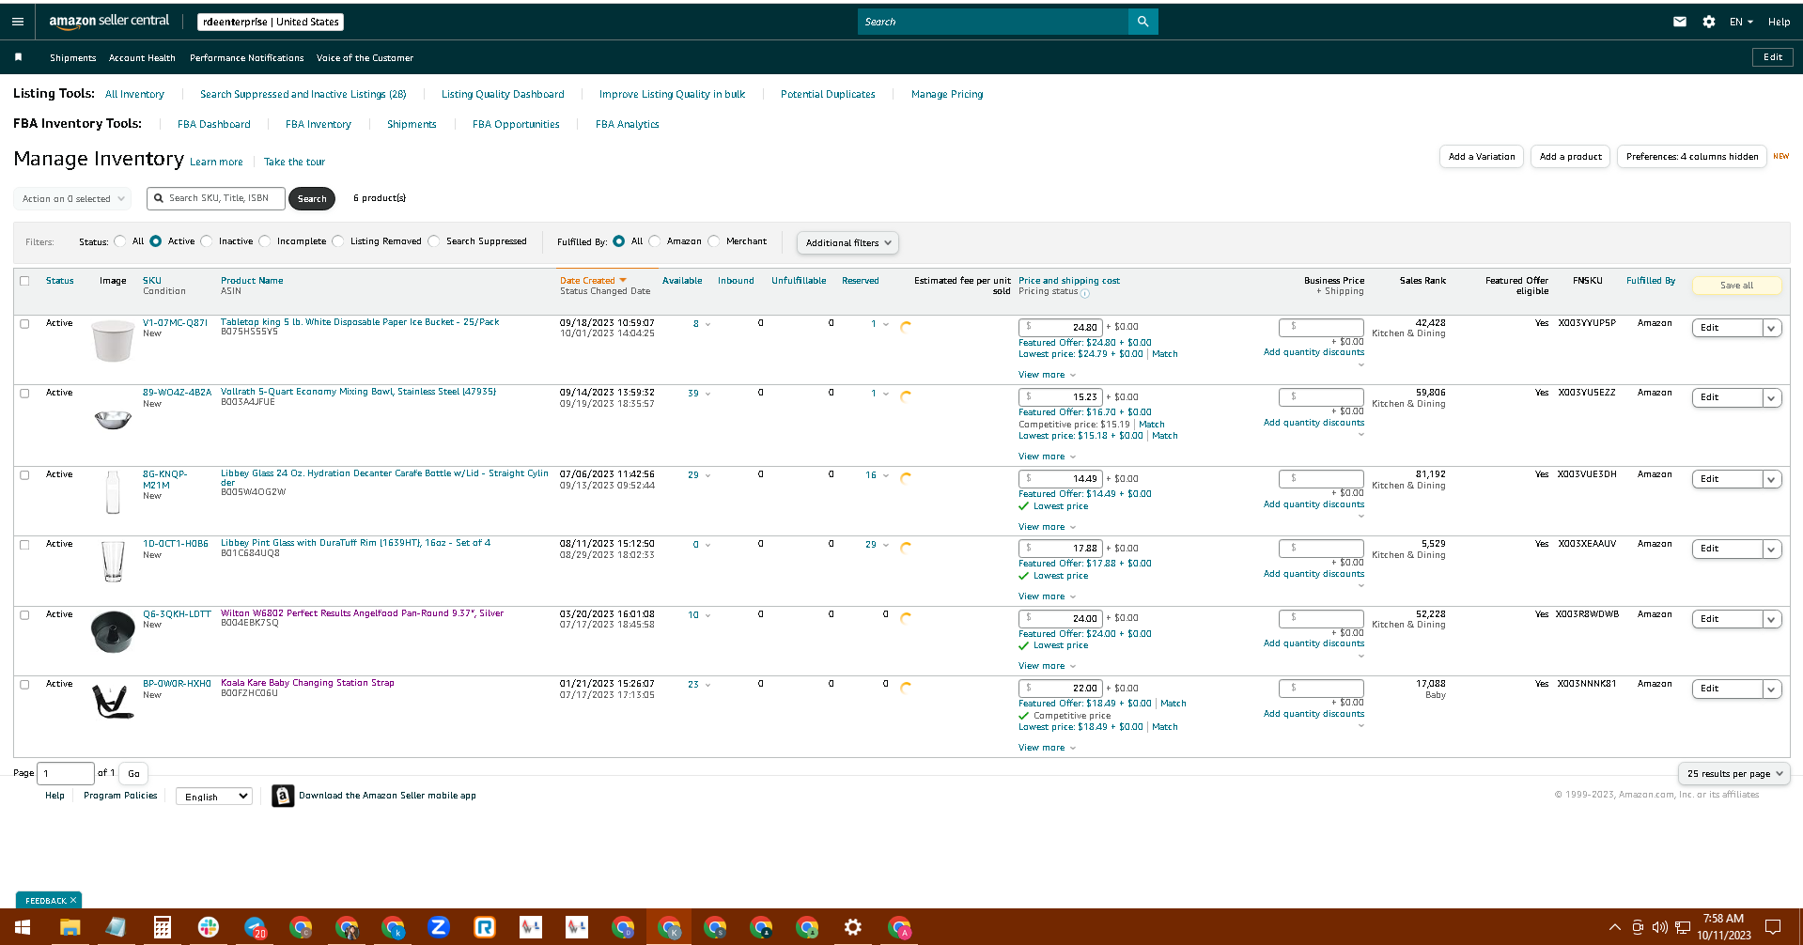The width and height of the screenshot is (1803, 945).
Task: Open Telegram with 20 badge in taskbar
Action: 255,927
